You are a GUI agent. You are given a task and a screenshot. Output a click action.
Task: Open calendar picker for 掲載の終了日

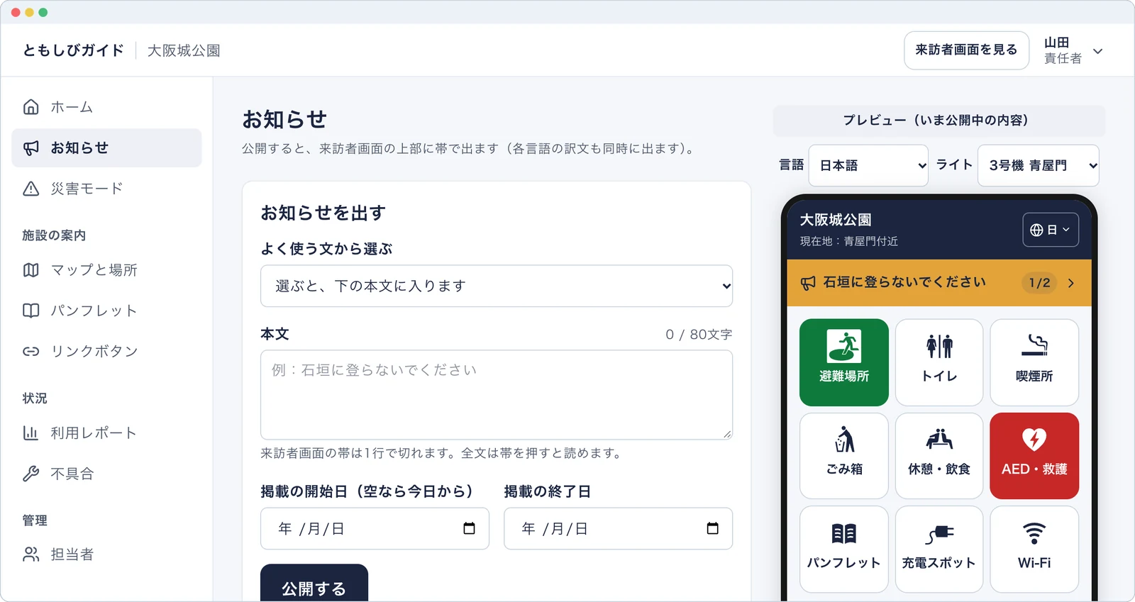(713, 528)
